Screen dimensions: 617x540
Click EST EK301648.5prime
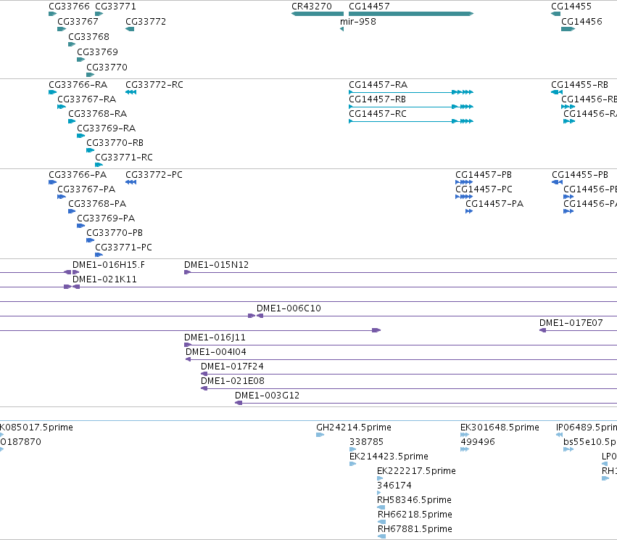pos(500,427)
